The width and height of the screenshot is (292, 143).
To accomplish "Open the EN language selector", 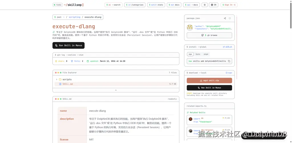I will point(214,5).
